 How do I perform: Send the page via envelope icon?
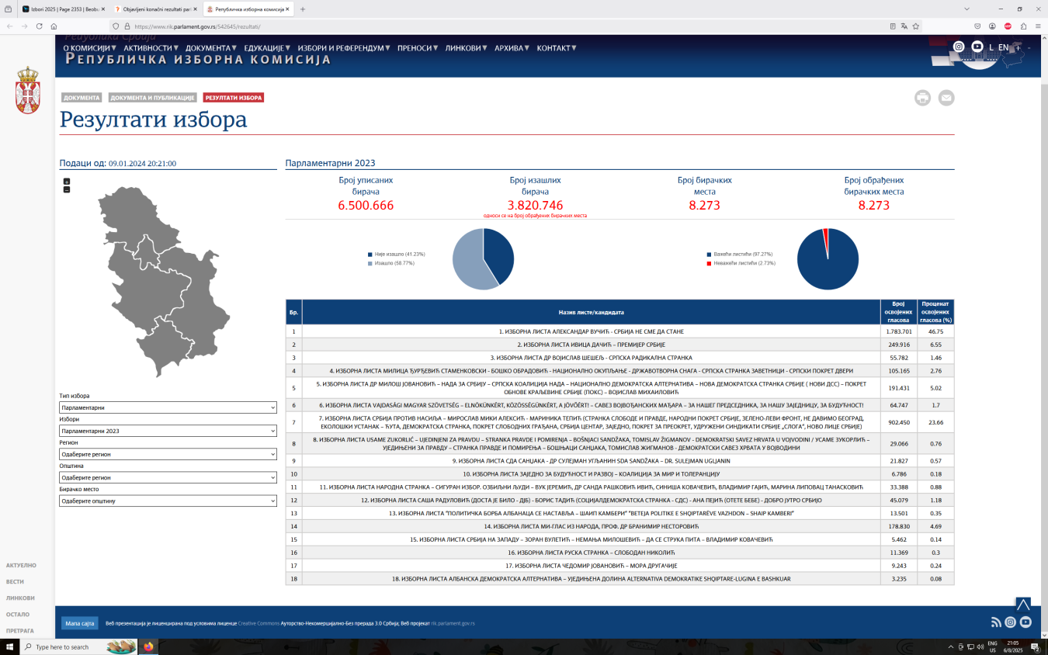[946, 98]
